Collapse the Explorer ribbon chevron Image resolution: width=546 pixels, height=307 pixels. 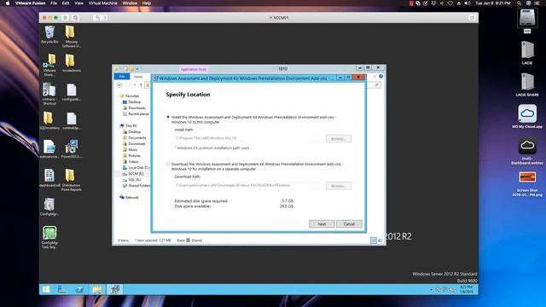coord(375,76)
